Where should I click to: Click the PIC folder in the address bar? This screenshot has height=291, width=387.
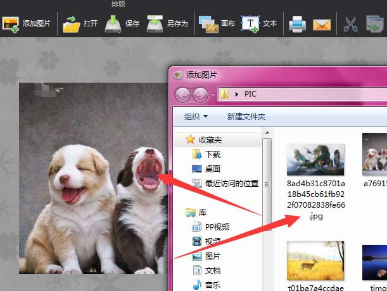point(250,94)
